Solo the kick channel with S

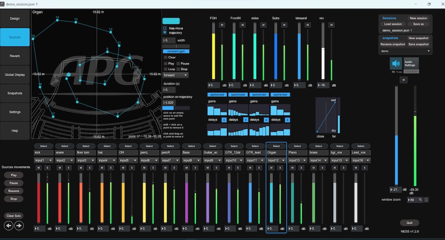coord(46,168)
